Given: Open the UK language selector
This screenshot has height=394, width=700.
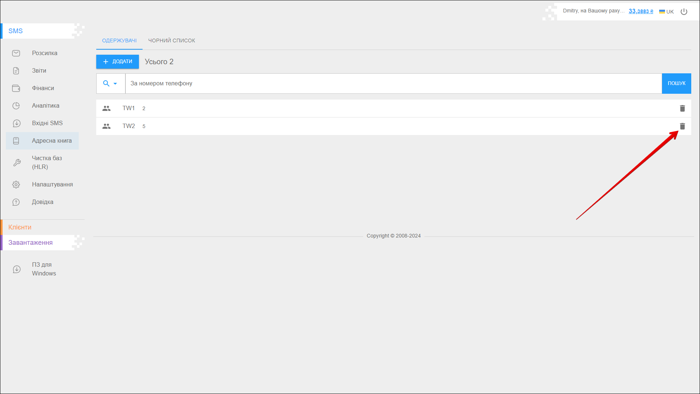Looking at the screenshot, I should pos(666,12).
